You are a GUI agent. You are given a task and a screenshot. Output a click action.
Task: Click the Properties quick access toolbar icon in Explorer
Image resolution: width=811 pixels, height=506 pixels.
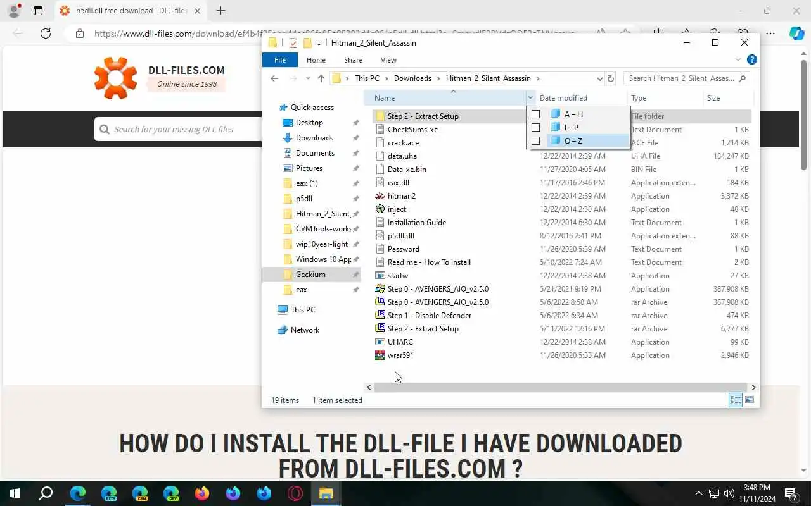tap(293, 43)
